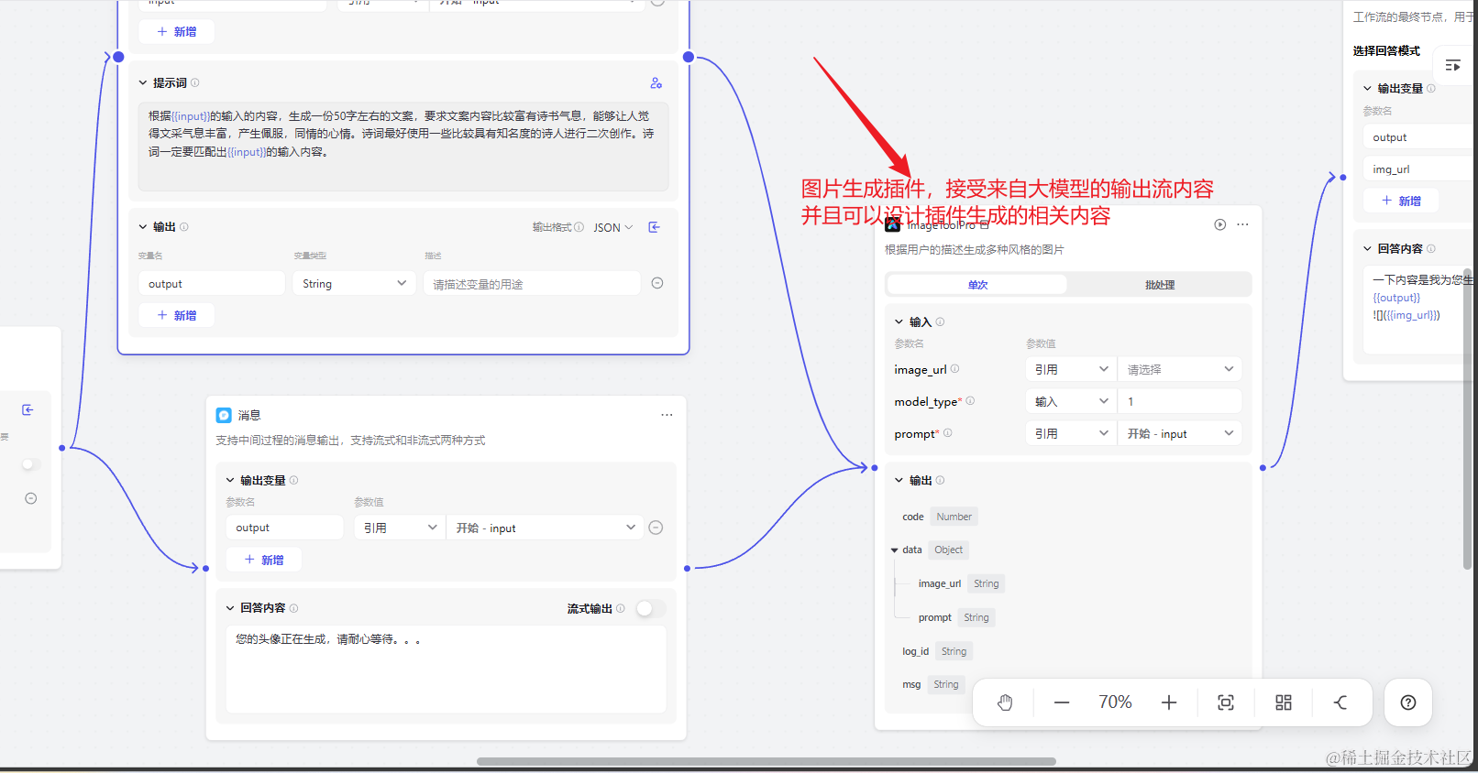The image size is (1478, 773).
Task: Collapse 输入 section of ImageToolPro node
Action: 899,321
